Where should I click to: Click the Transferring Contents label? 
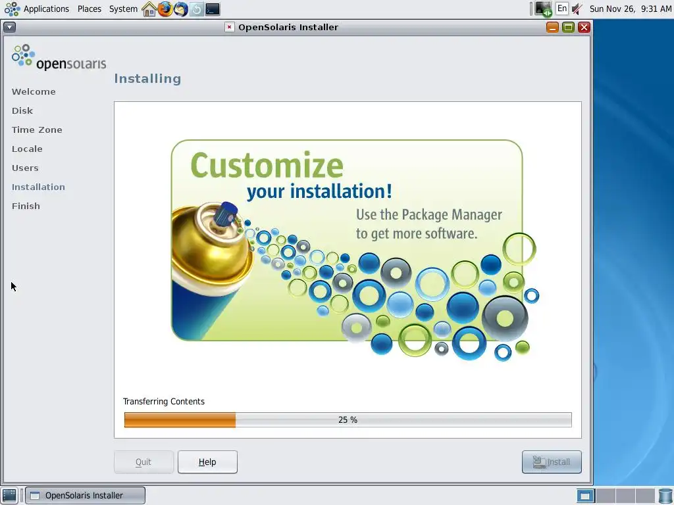[164, 402]
